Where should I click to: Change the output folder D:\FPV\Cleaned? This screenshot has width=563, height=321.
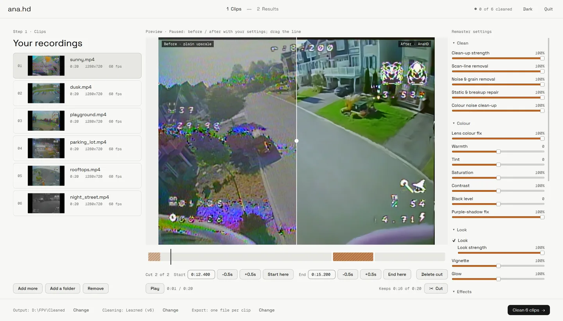pos(81,310)
